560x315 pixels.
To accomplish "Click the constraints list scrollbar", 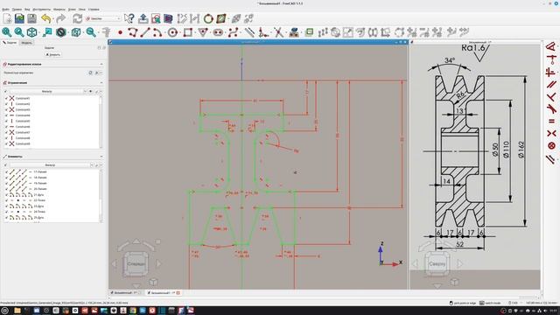I will click(101, 122).
